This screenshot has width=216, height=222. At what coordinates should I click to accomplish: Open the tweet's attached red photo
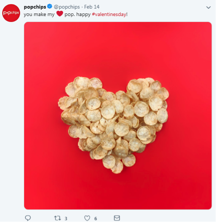(x=118, y=116)
